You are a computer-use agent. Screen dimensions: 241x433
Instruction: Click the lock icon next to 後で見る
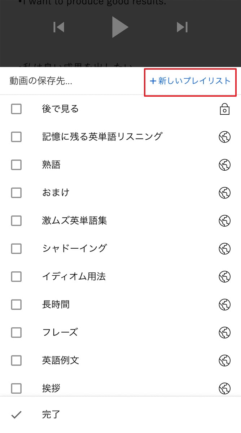tap(224, 109)
